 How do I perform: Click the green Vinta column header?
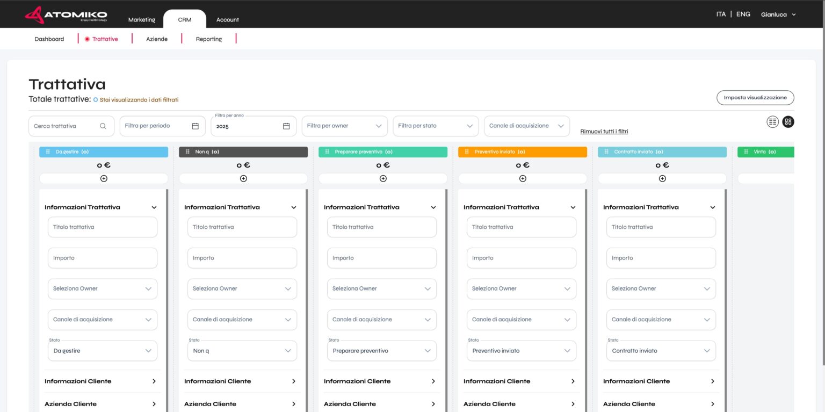tap(765, 152)
